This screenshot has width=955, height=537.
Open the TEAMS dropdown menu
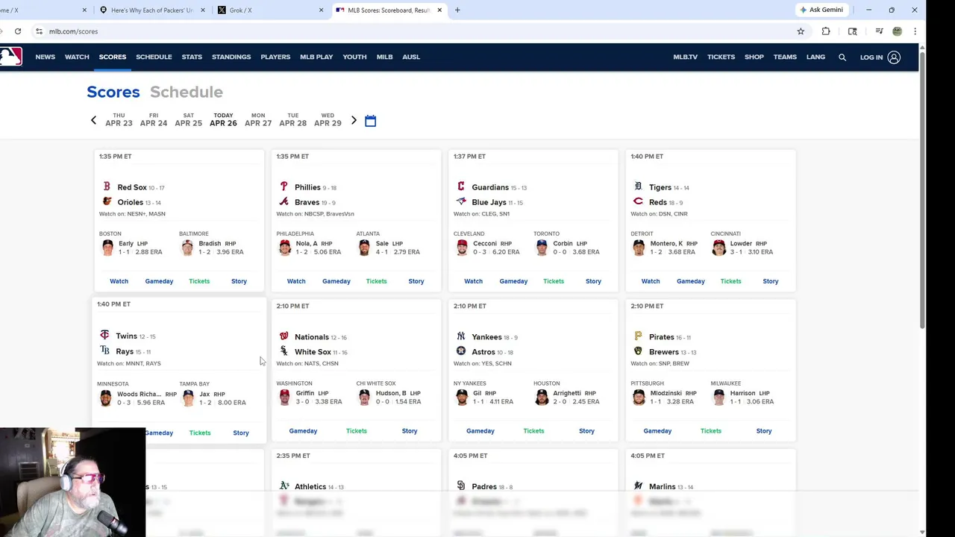tap(785, 57)
